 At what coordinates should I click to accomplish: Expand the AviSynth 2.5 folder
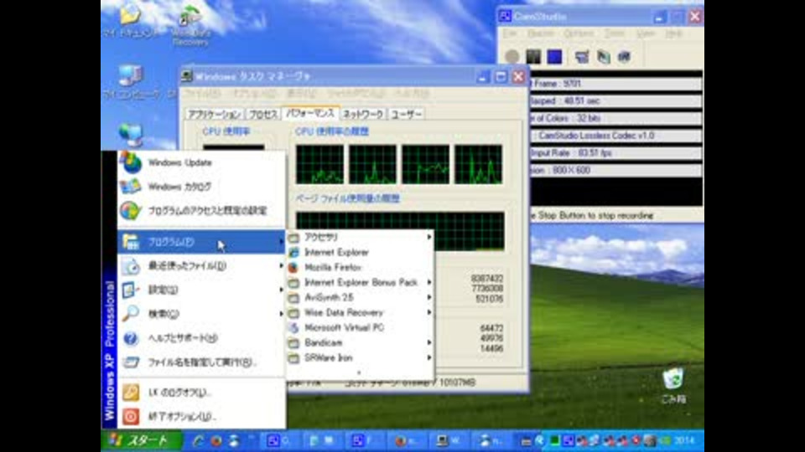tap(361, 298)
